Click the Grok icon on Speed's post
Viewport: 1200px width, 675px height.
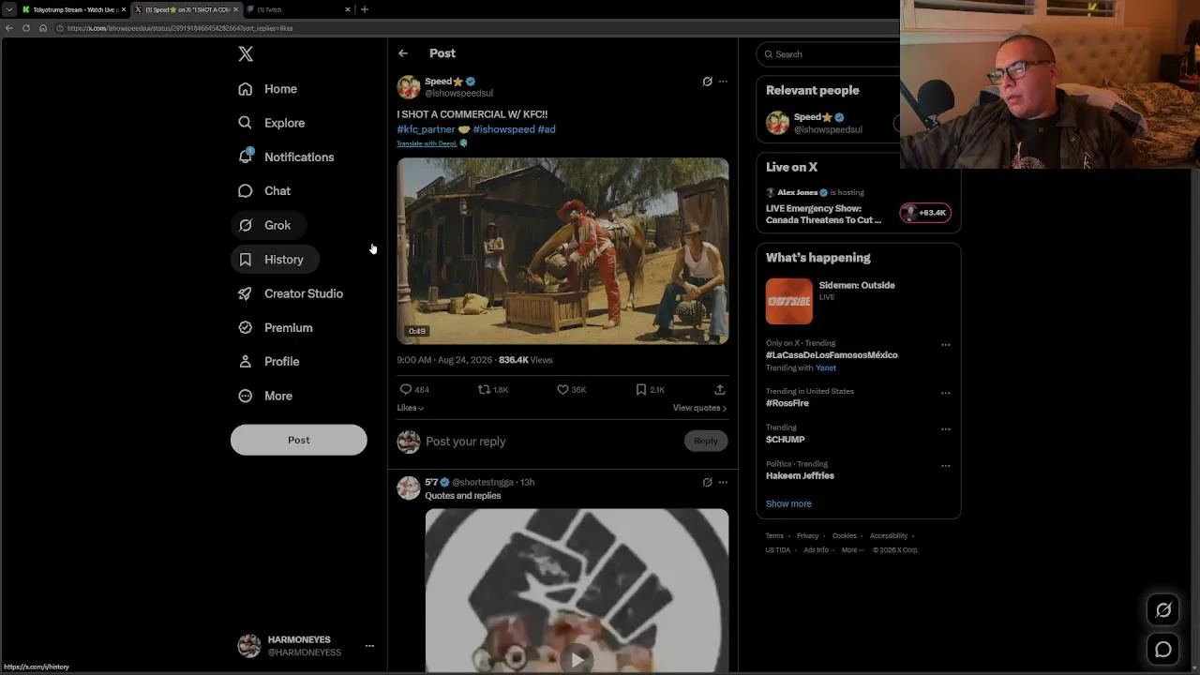pyautogui.click(x=708, y=82)
